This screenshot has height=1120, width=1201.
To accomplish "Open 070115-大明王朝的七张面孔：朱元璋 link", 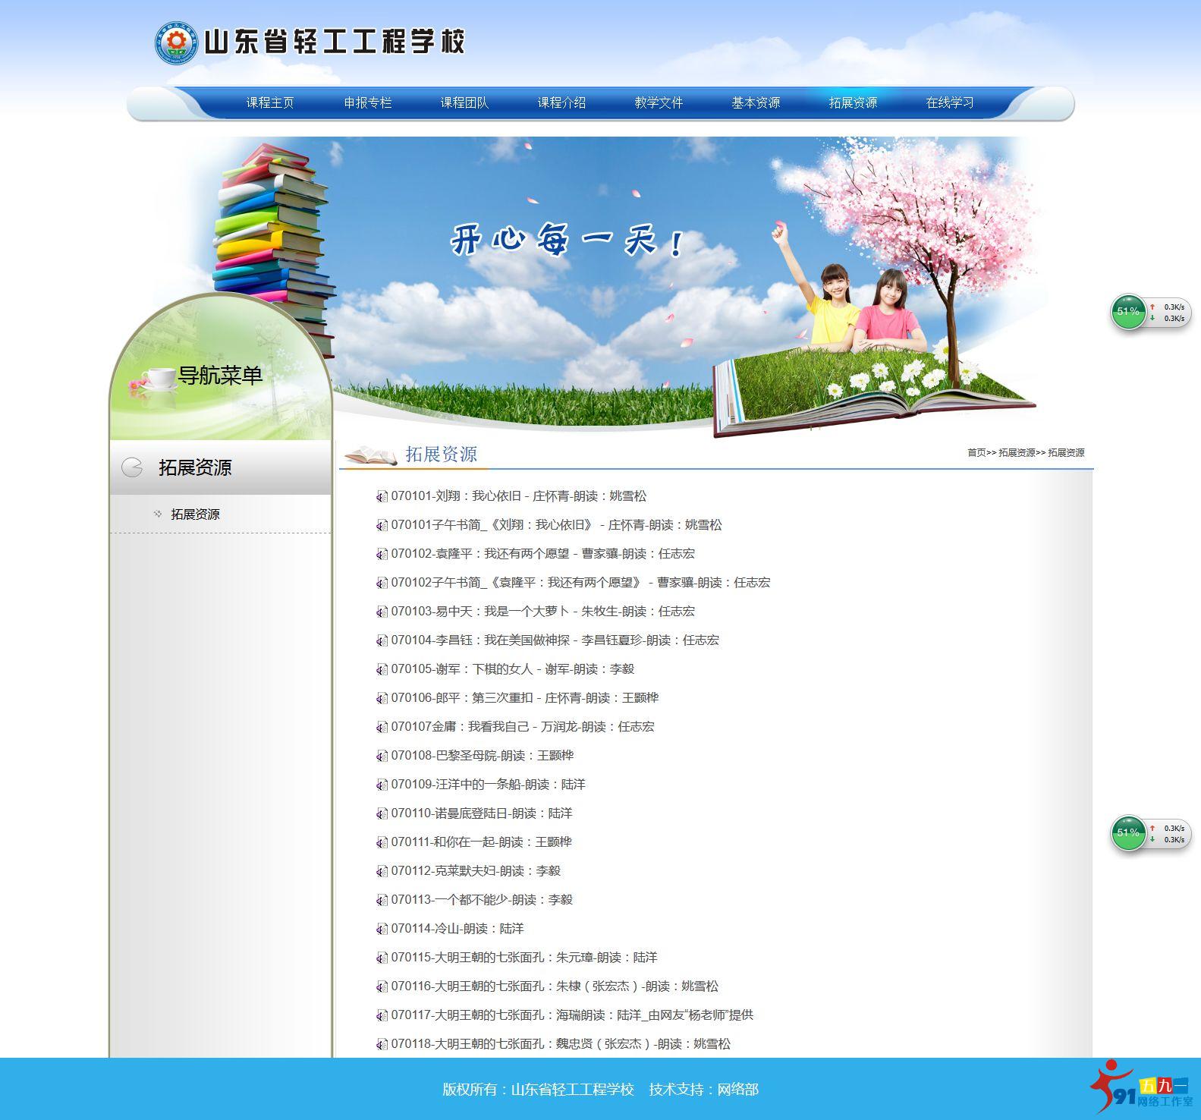I will 523,958.
